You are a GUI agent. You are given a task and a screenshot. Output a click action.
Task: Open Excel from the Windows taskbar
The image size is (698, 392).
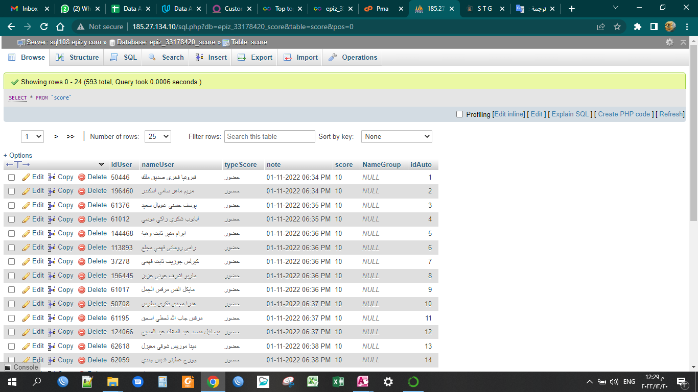(338, 382)
